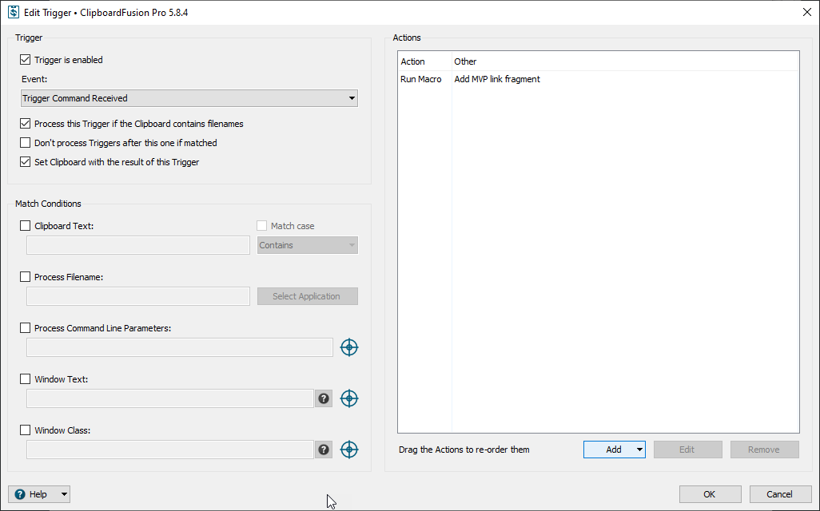Open the Contains match type dropdown
This screenshot has width=820, height=511.
(308, 245)
